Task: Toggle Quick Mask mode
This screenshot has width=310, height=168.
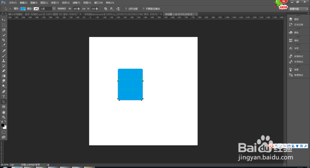Action: coord(4,132)
